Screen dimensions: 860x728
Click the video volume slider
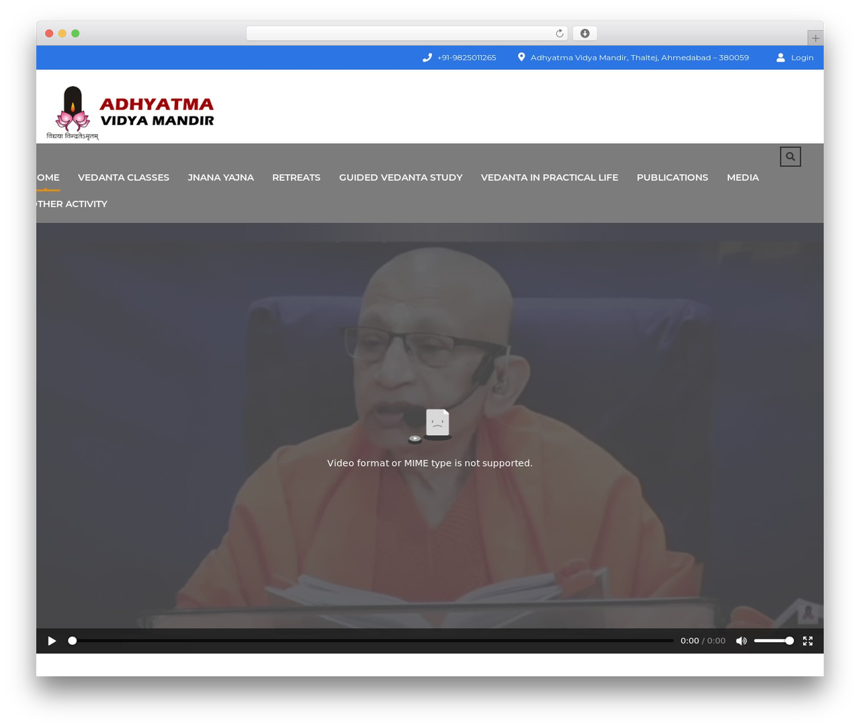coord(773,641)
